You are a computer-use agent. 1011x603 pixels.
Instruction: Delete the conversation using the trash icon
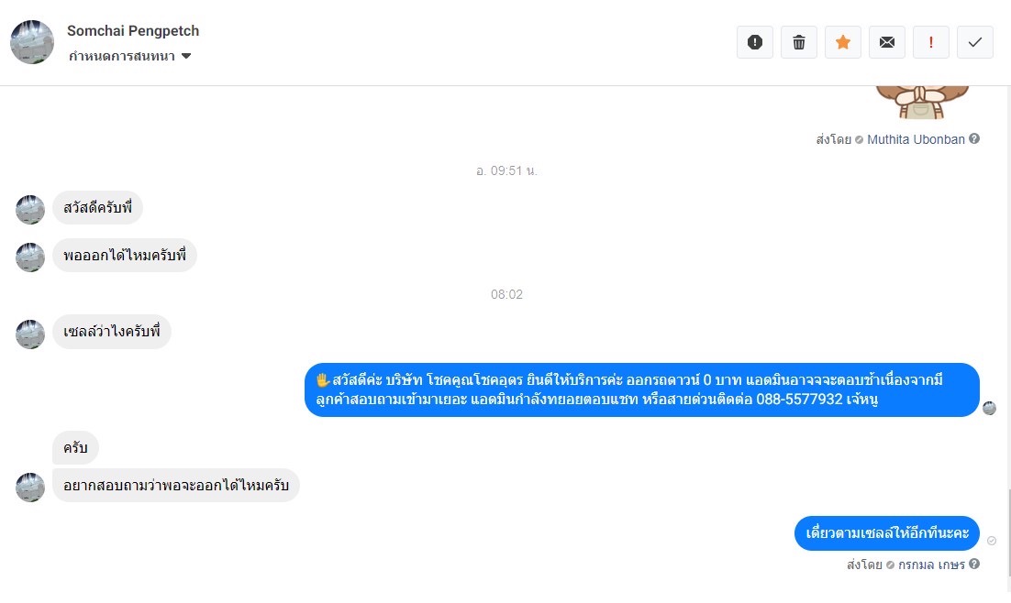[x=799, y=42]
